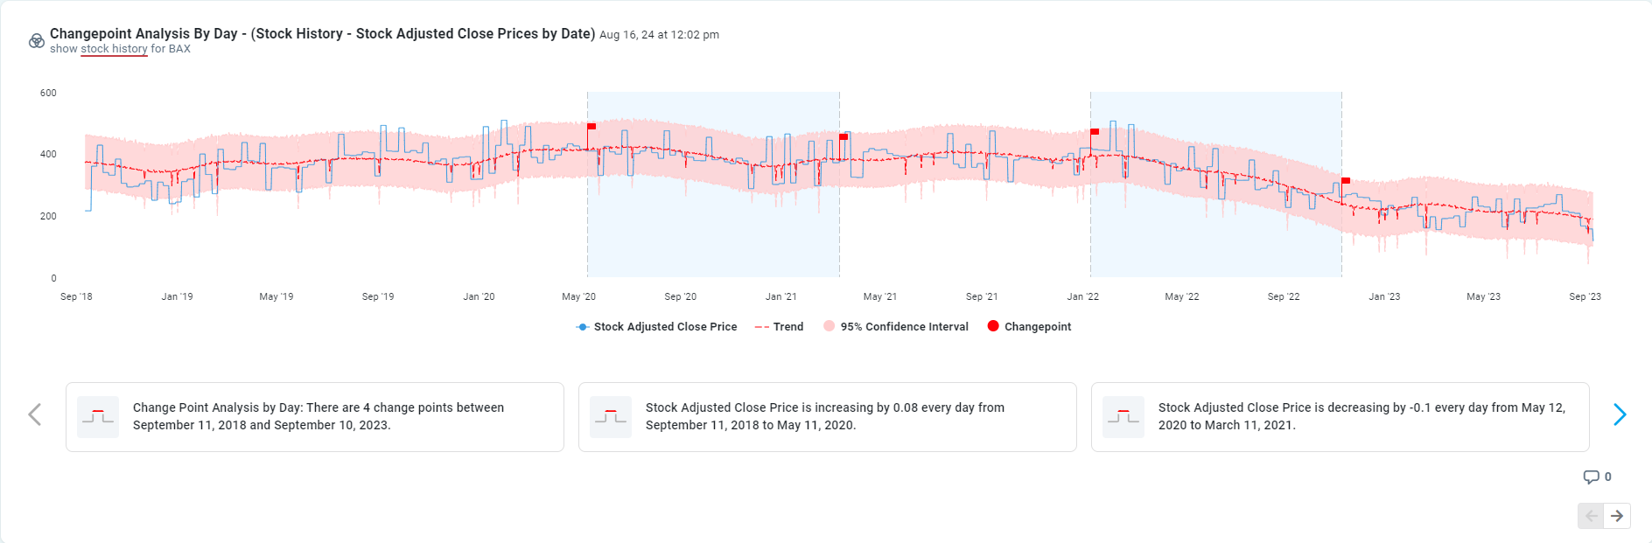
Task: Hide the Trend series via legend
Action: pyautogui.click(x=779, y=327)
